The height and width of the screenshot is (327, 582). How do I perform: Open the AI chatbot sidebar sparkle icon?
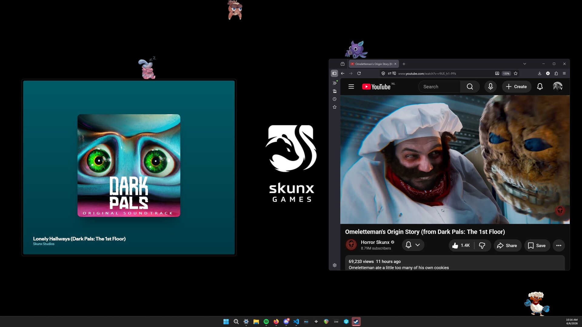click(x=335, y=83)
